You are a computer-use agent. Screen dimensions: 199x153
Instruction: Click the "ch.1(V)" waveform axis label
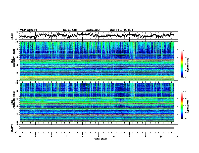click(12, 35)
